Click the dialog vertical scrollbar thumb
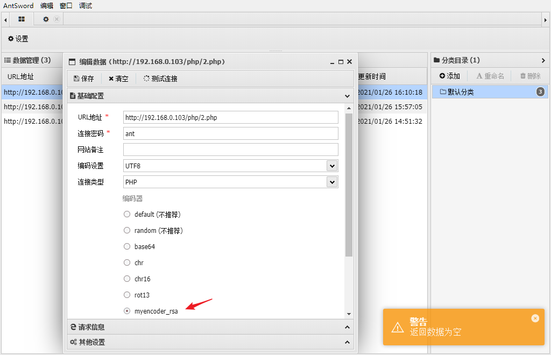 (x=349, y=184)
